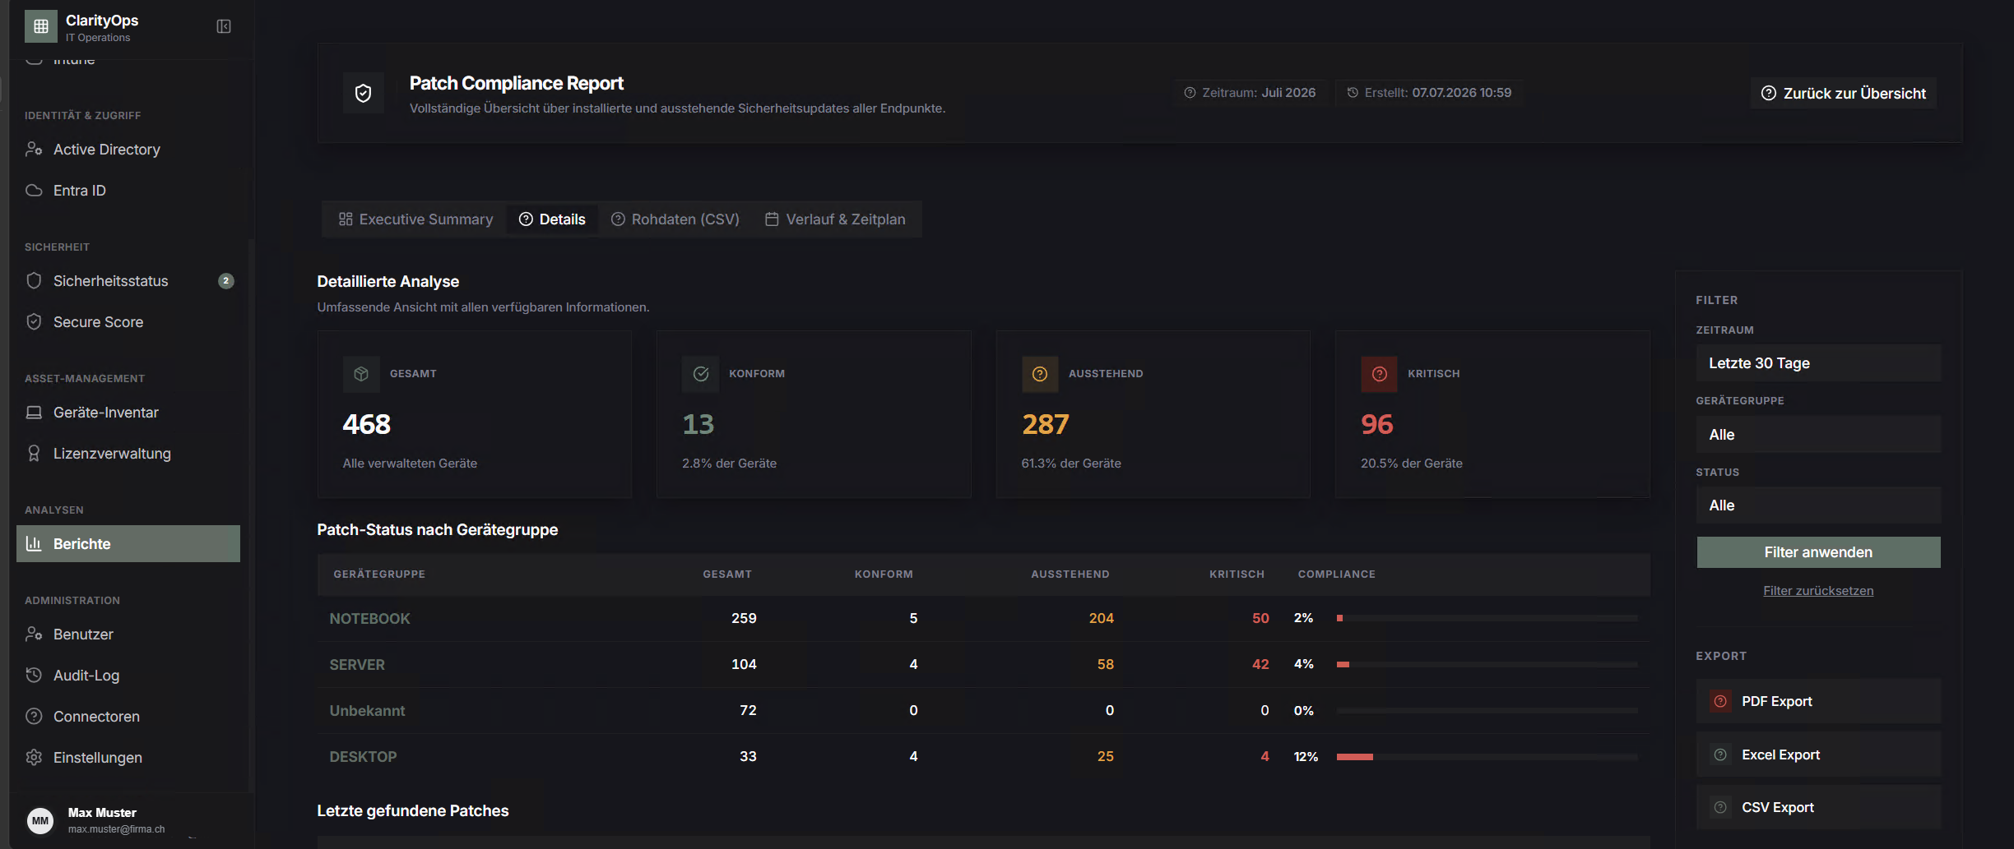Open the Status filter dropdown
Viewport: 2014px width, 849px height.
[x=1818, y=505]
